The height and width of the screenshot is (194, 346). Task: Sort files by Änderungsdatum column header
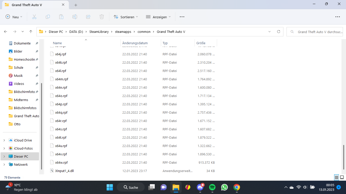[135, 43]
